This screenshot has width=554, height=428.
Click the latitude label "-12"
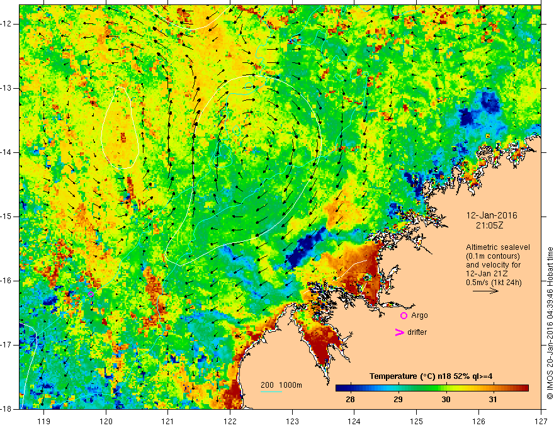(7, 24)
